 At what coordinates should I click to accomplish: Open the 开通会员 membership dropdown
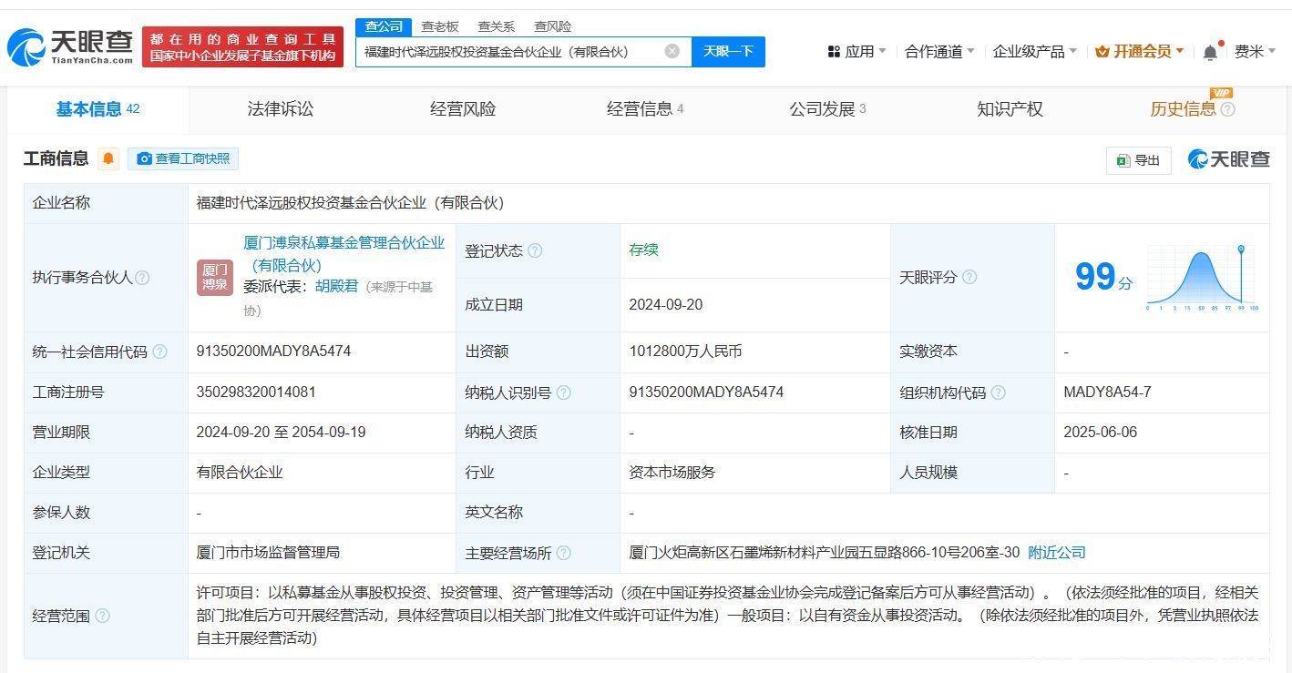click(1140, 52)
